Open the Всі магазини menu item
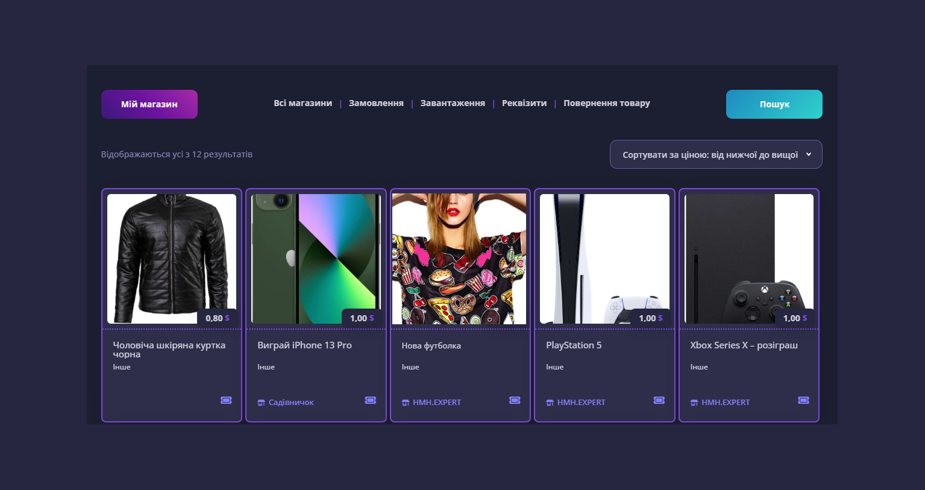The height and width of the screenshot is (490, 925). click(x=303, y=103)
